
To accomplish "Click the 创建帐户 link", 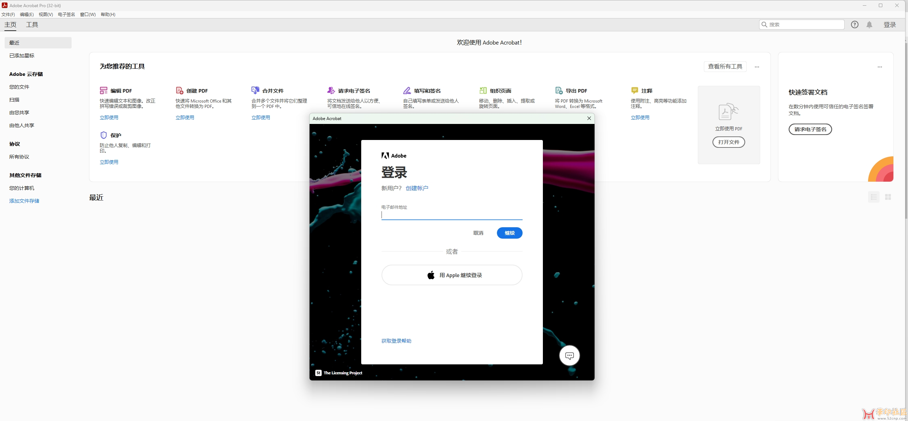I will coord(417,188).
